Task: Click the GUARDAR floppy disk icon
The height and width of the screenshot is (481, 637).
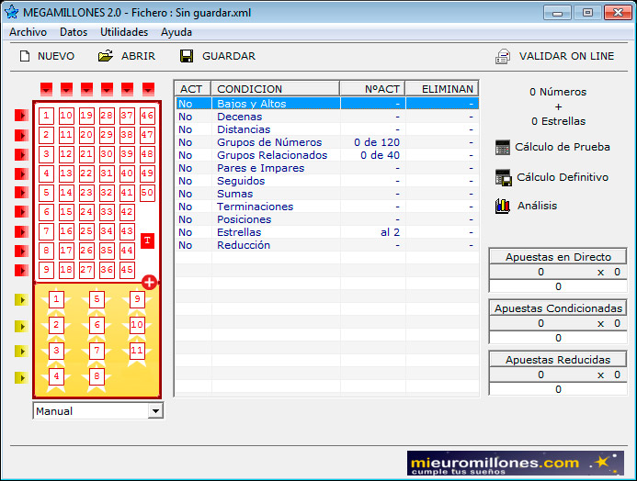Action: (x=187, y=56)
